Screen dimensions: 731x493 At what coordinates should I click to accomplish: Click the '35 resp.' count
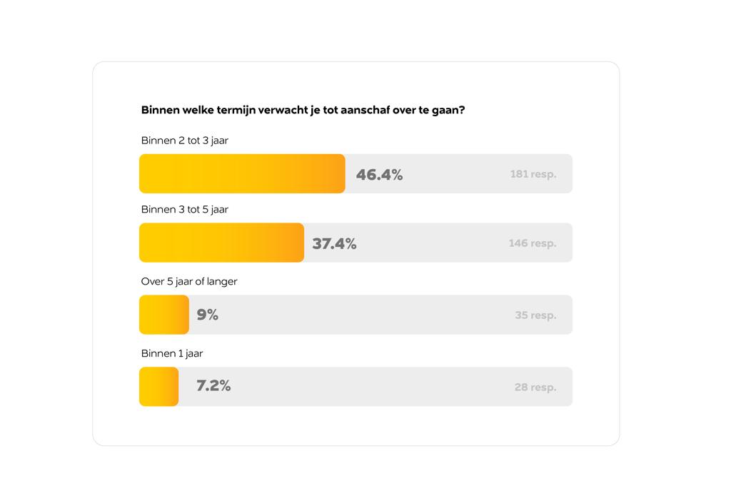click(535, 315)
